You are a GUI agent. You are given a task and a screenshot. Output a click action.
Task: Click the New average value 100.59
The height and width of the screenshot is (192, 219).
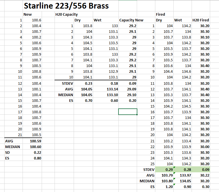click(32, 141)
